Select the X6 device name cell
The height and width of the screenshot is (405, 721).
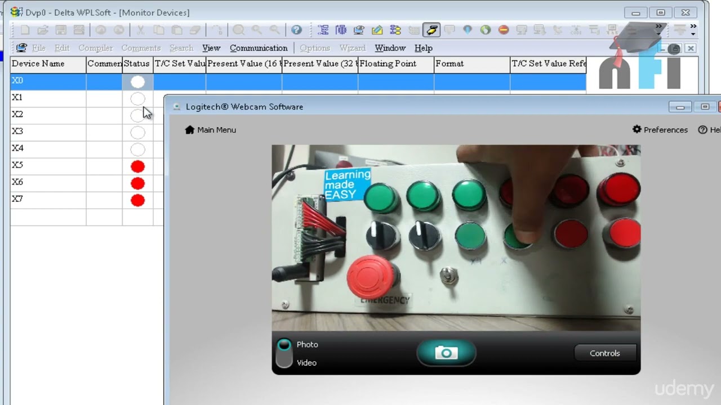(x=48, y=183)
